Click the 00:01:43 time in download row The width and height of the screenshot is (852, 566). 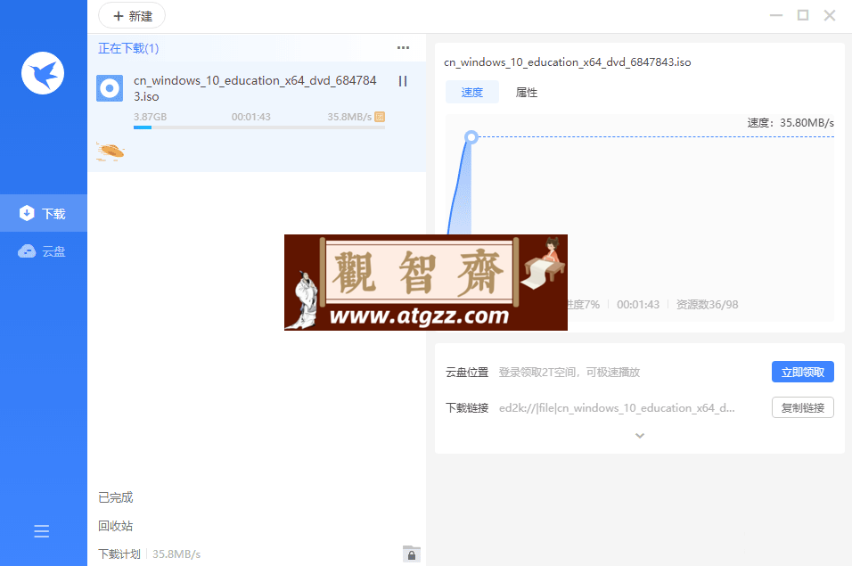coord(250,117)
